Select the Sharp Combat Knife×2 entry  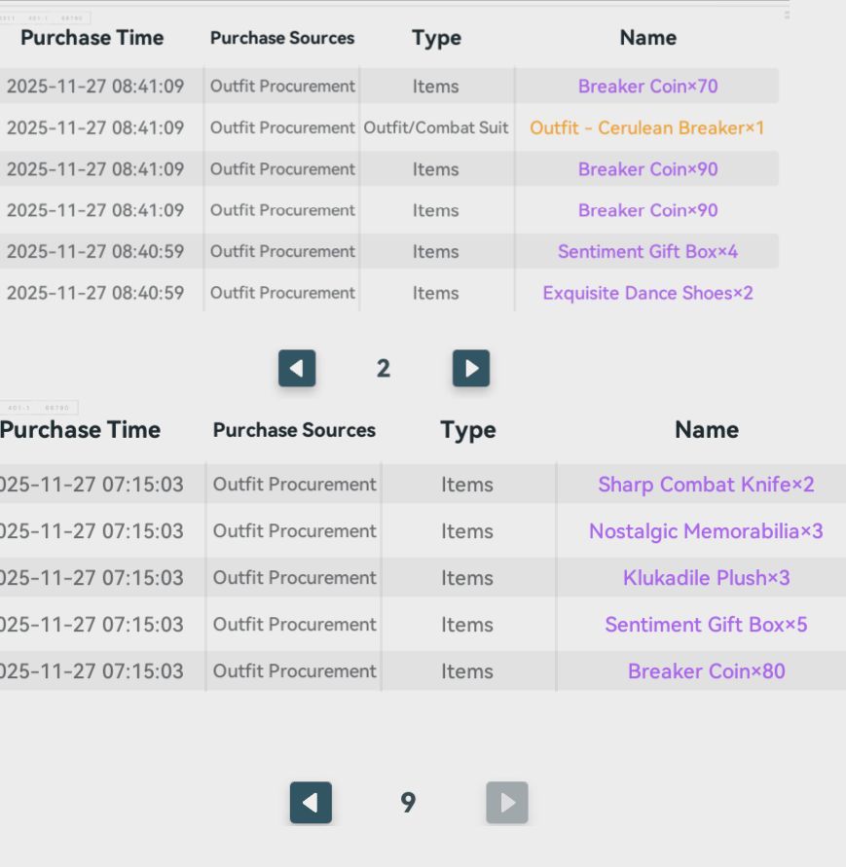coord(706,485)
